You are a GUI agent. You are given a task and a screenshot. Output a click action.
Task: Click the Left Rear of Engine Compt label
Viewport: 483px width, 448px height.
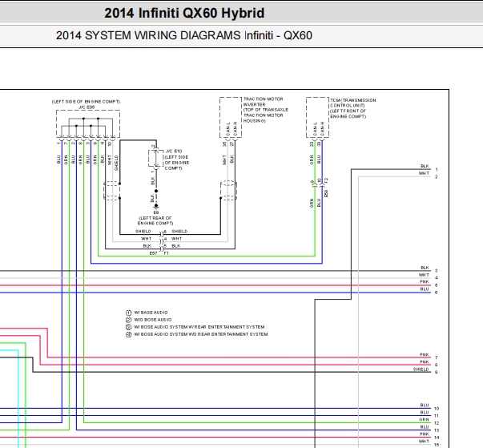tap(155, 220)
